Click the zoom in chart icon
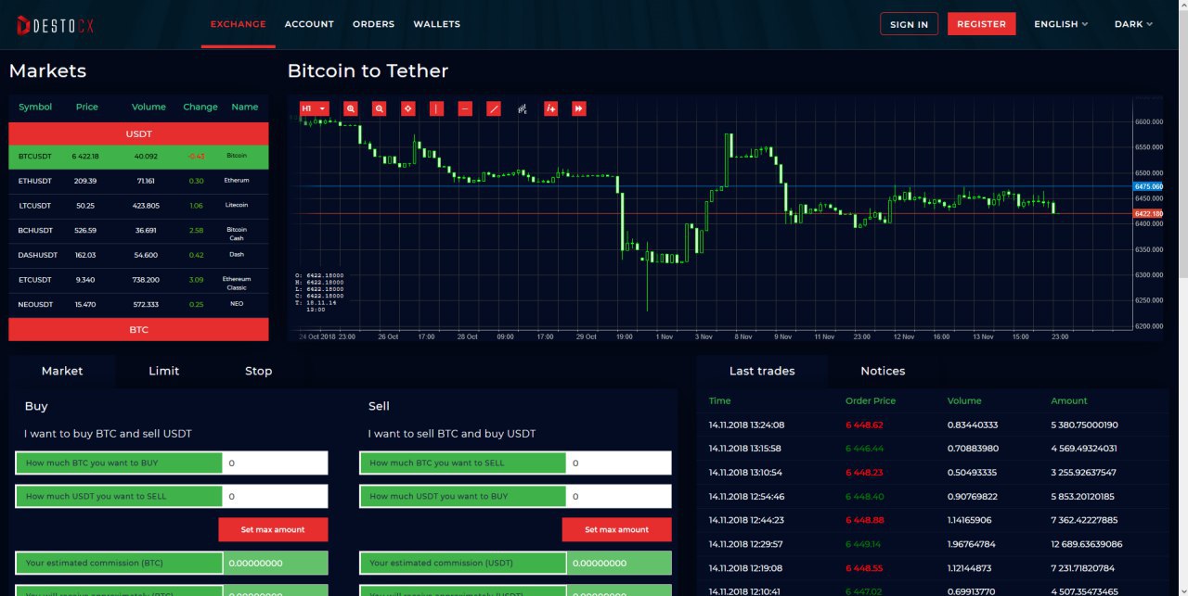Viewport: 1188px width, 596px height. (351, 108)
